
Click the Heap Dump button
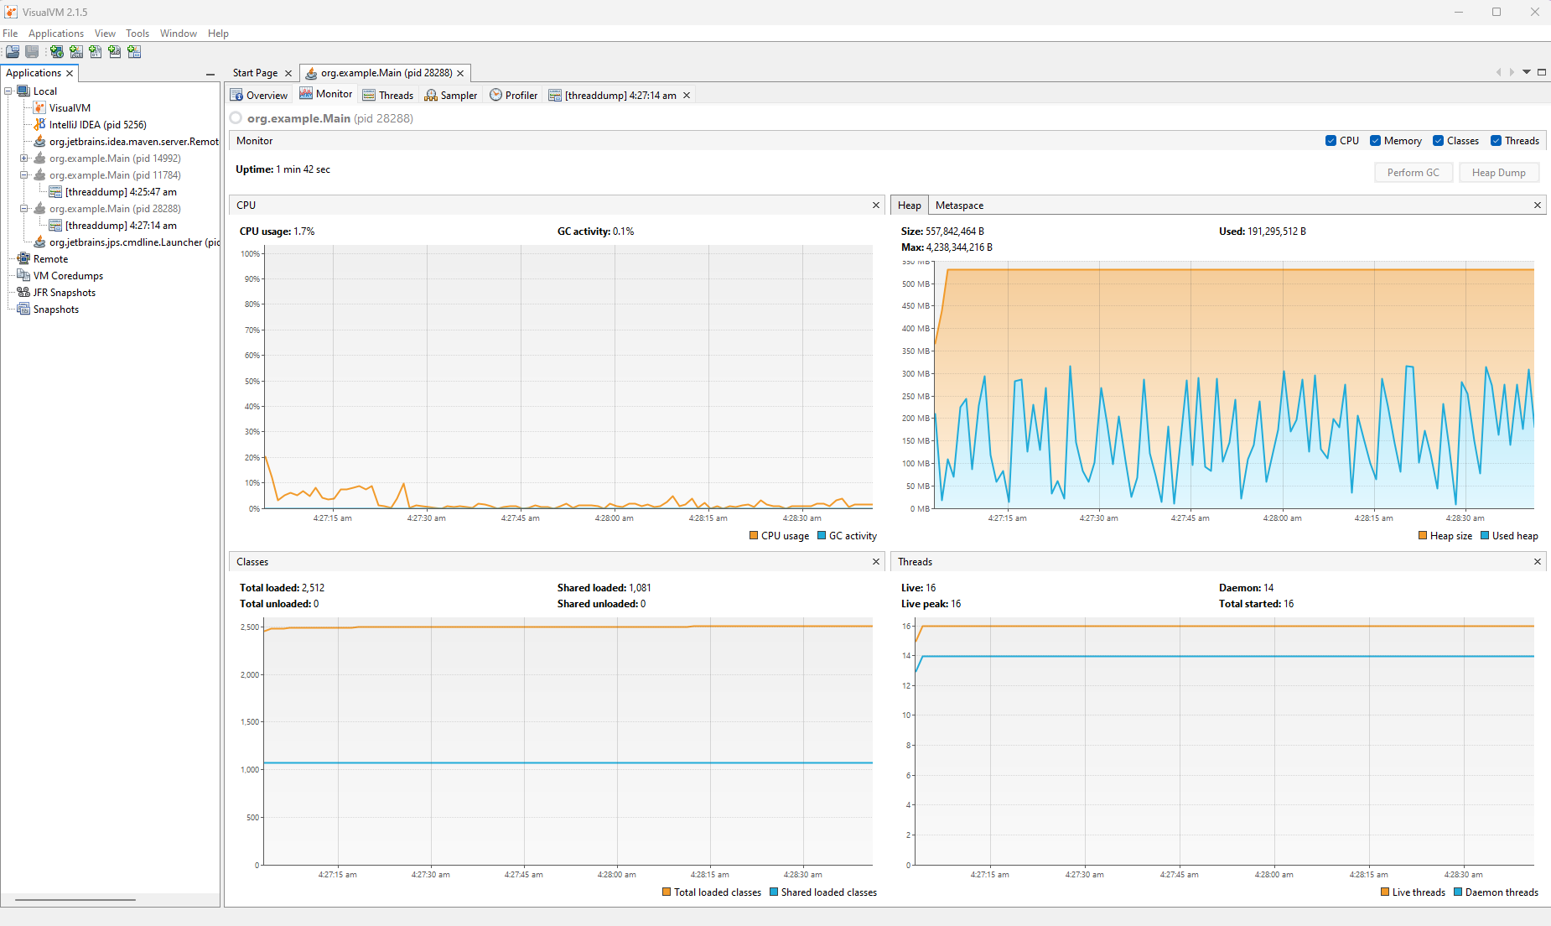pyautogui.click(x=1499, y=172)
